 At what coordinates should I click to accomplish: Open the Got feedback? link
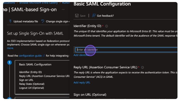[x=105, y=16]
